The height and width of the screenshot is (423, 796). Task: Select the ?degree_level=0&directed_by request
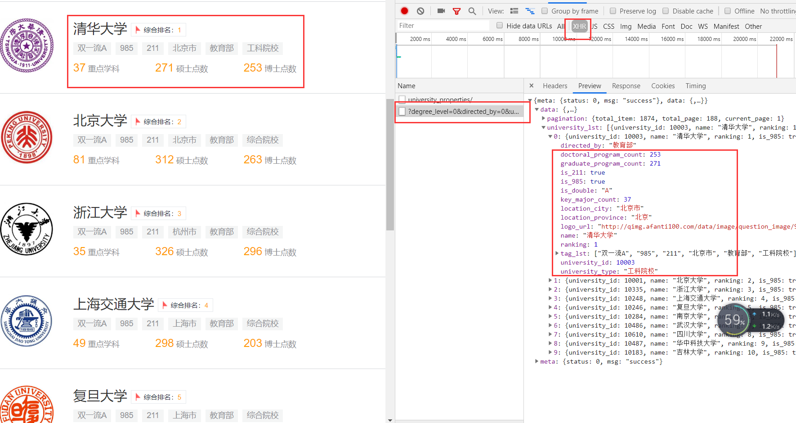pos(460,111)
